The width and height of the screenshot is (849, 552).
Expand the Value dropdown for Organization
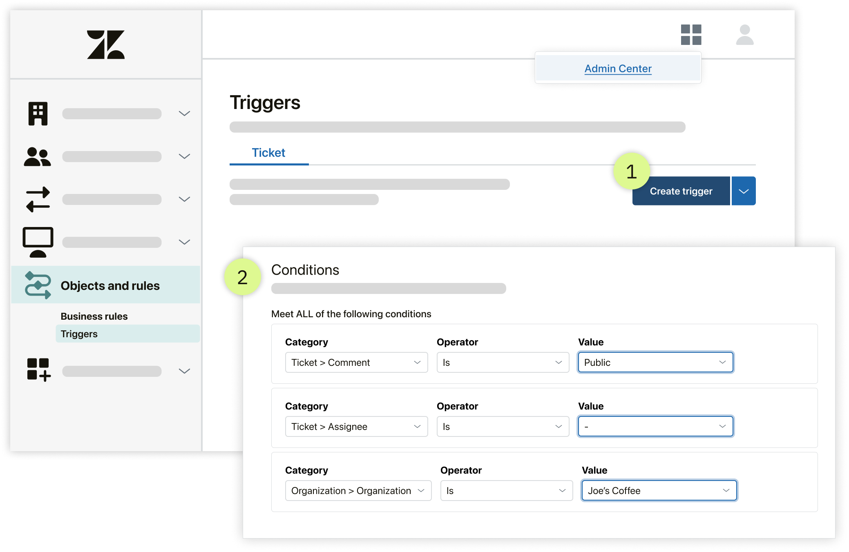click(x=725, y=490)
